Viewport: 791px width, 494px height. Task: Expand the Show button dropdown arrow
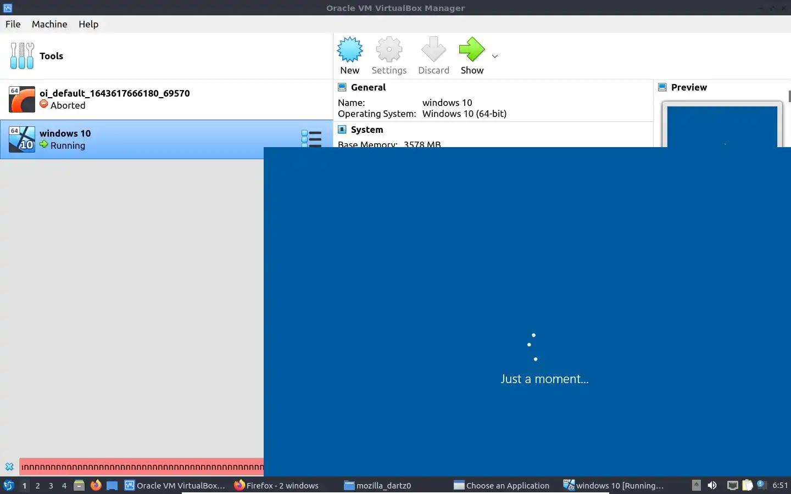click(x=495, y=57)
